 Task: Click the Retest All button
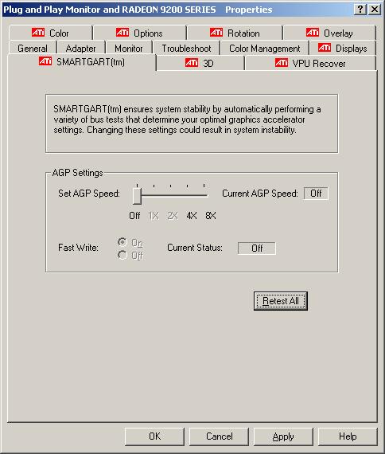(x=280, y=301)
